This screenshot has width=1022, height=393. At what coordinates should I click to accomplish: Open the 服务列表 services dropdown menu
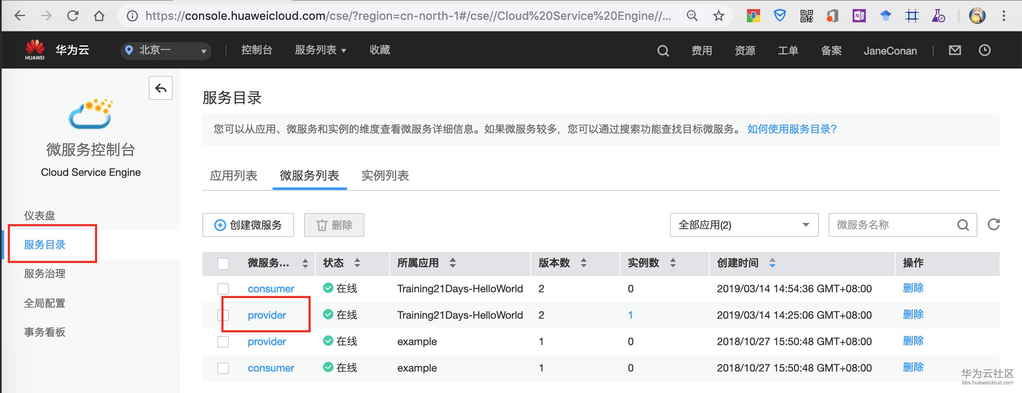coord(320,50)
